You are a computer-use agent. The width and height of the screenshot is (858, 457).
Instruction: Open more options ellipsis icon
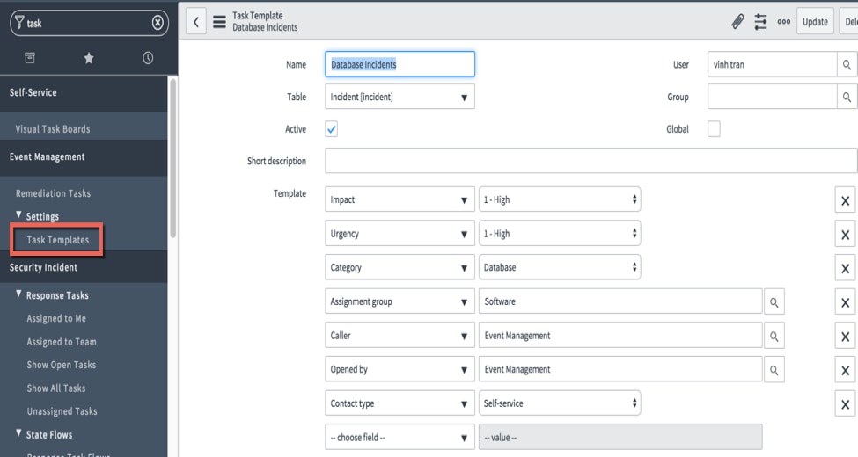click(x=783, y=22)
